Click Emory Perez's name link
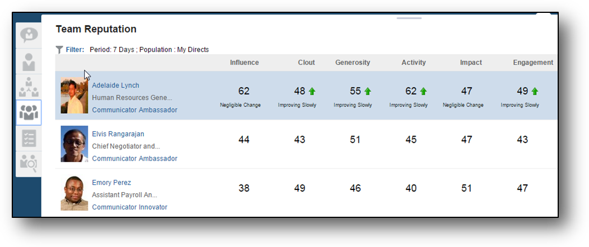This screenshot has width=589, height=247. coord(111,183)
